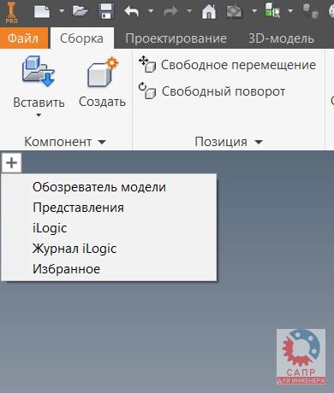Click the grayed material spheres icon
The image size is (334, 393).
coord(311,11)
